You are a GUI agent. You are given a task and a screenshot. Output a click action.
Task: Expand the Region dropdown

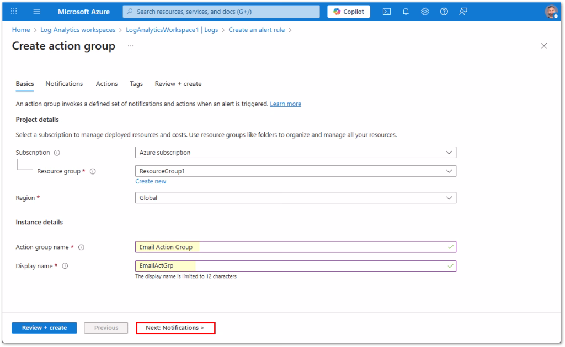(x=295, y=198)
